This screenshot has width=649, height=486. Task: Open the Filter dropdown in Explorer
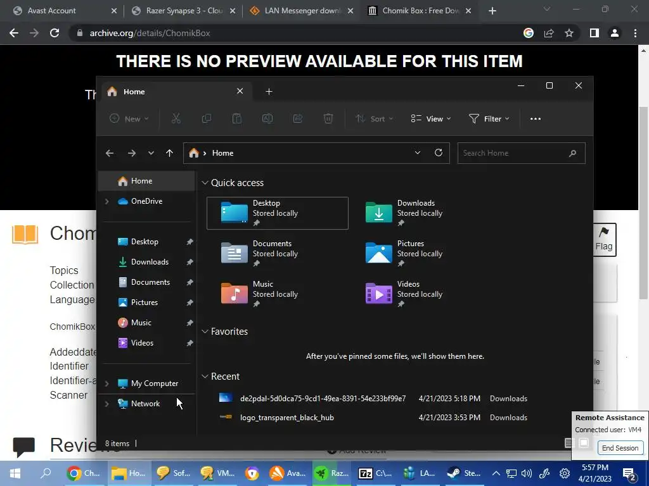coord(489,119)
